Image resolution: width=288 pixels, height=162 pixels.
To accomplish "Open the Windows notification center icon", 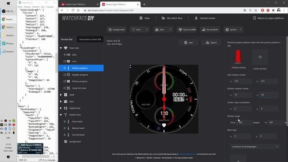I will pyautogui.click(x=8, y=157).
